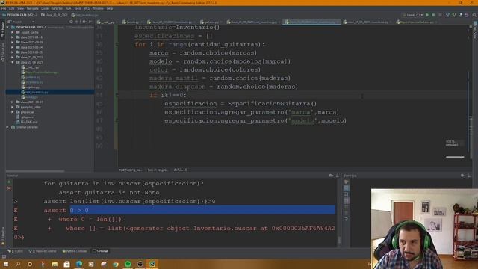The width and height of the screenshot is (478, 269).
Task: Click the Stop button in toolbar
Action: click(440, 15)
